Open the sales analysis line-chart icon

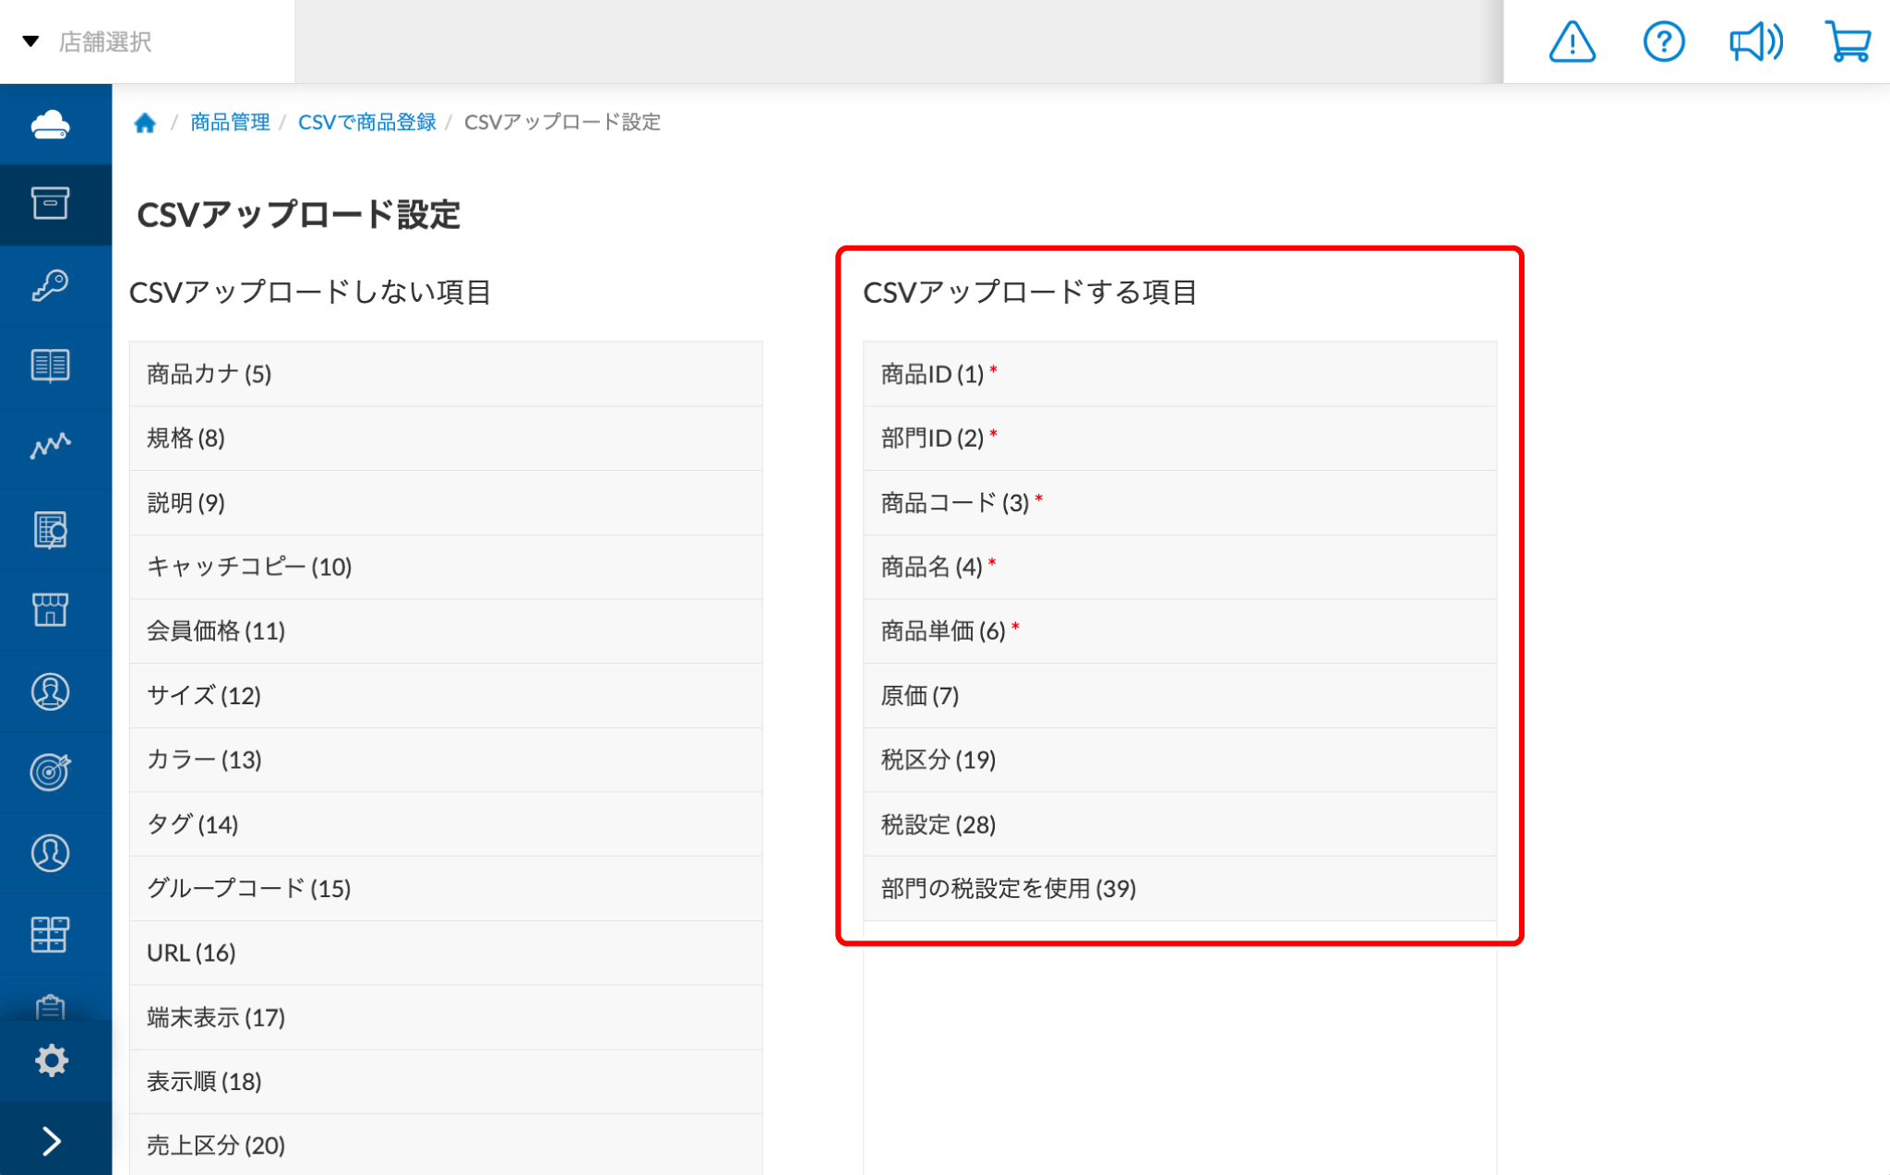click(x=51, y=447)
